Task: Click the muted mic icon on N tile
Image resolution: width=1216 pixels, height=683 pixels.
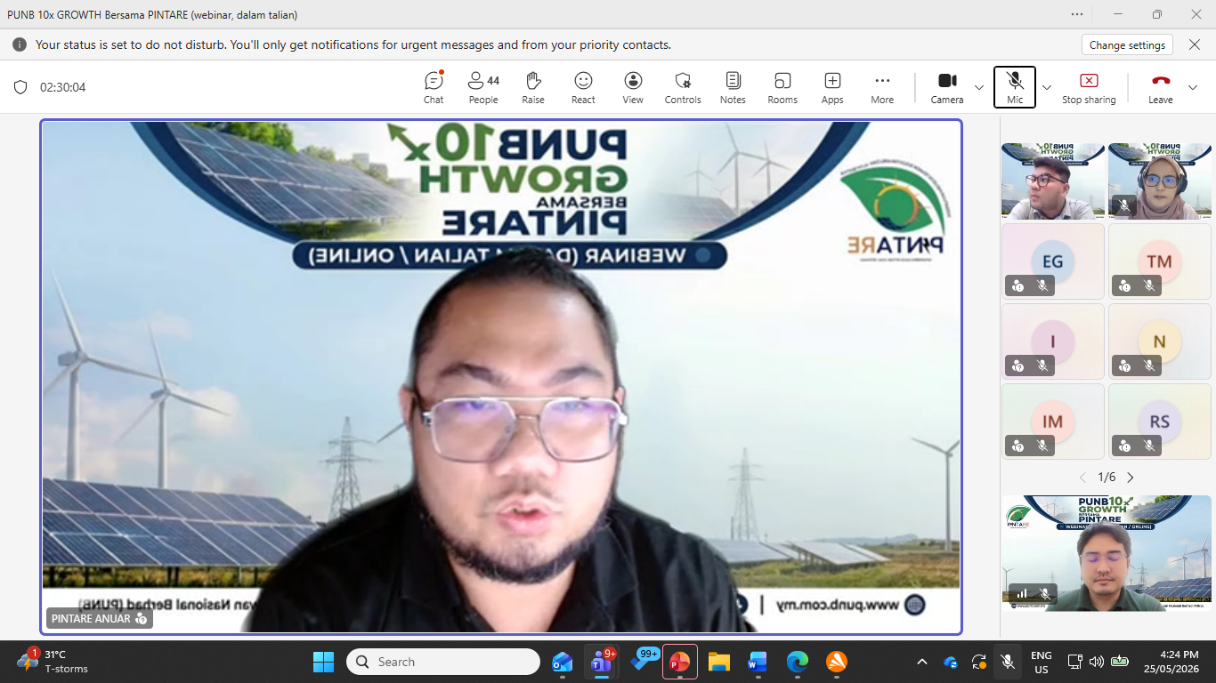Action: [1149, 366]
